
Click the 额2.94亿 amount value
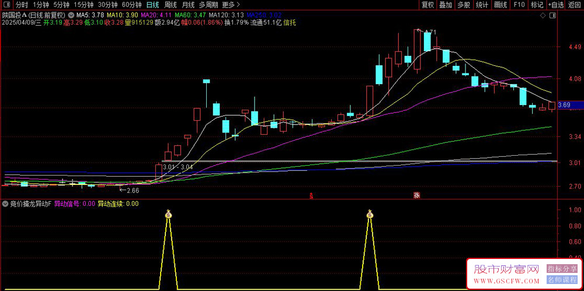[x=167, y=23]
